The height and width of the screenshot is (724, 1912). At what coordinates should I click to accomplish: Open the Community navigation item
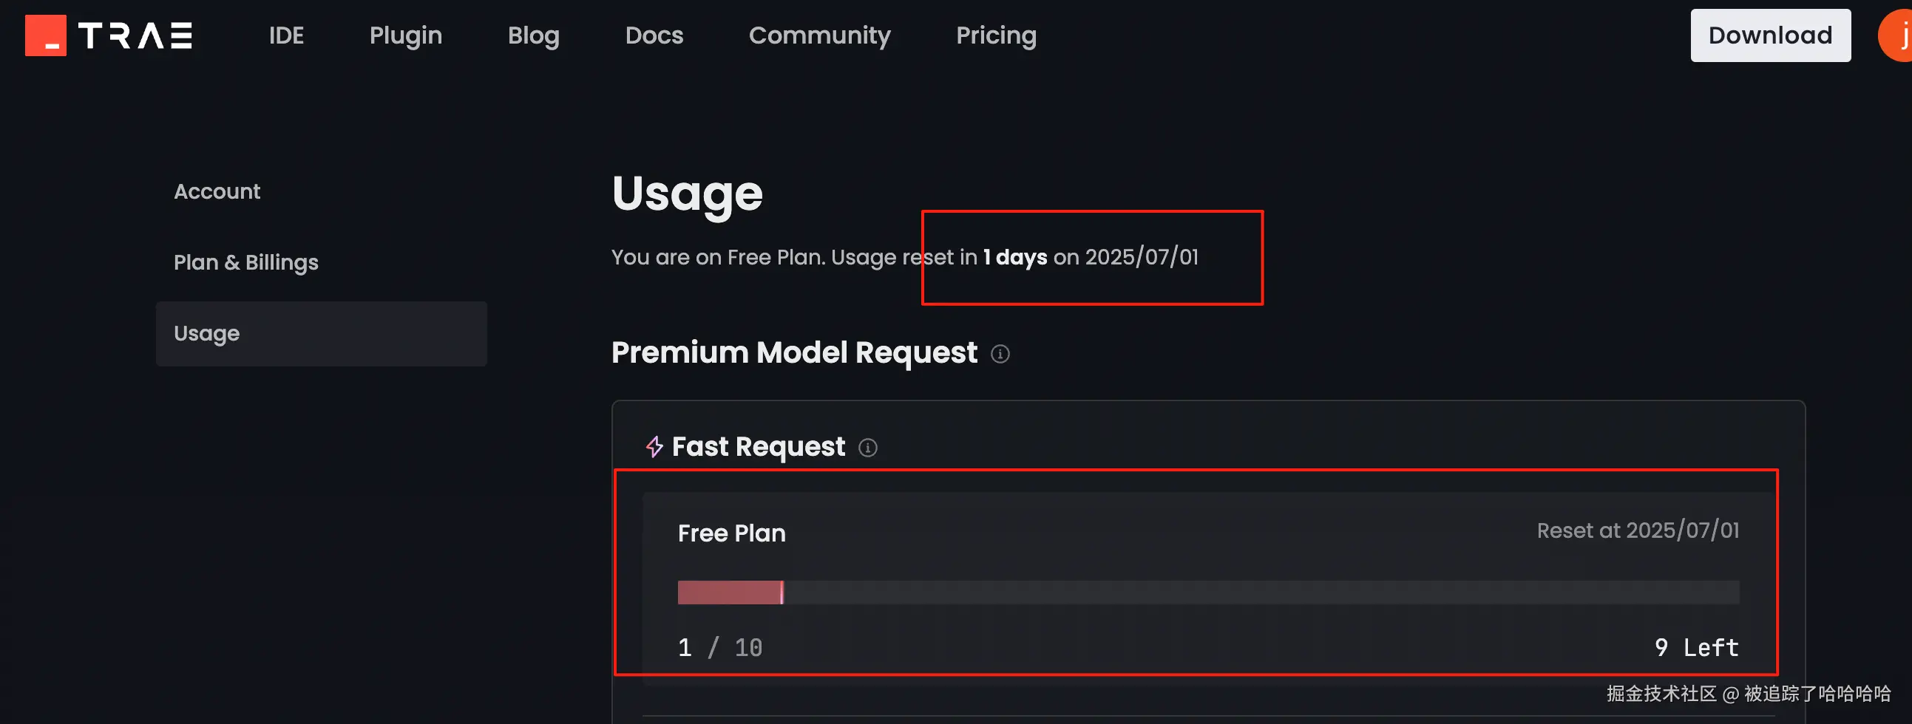(818, 35)
